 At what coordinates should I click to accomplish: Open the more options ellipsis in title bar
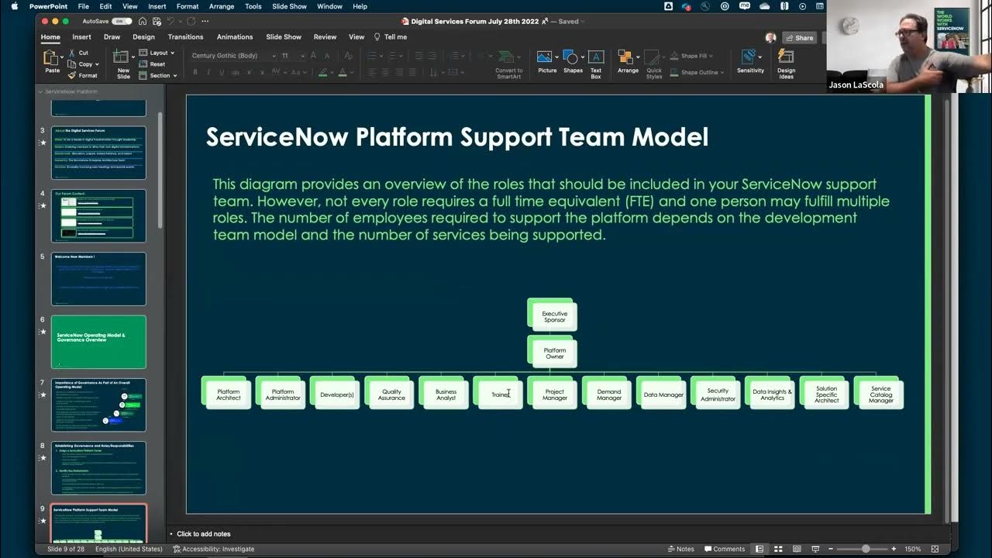[x=205, y=21]
